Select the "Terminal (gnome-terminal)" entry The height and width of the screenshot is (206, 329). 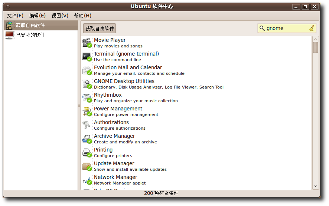tap(126, 54)
